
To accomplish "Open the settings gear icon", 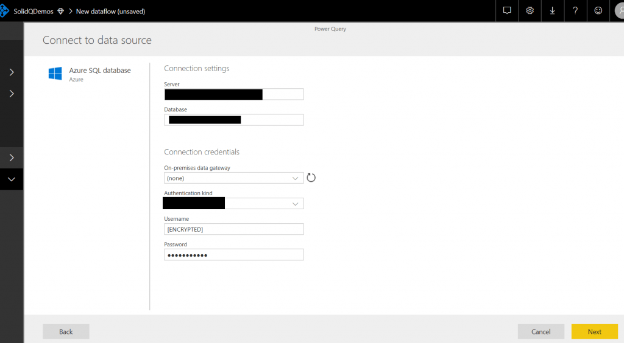I will click(x=530, y=10).
